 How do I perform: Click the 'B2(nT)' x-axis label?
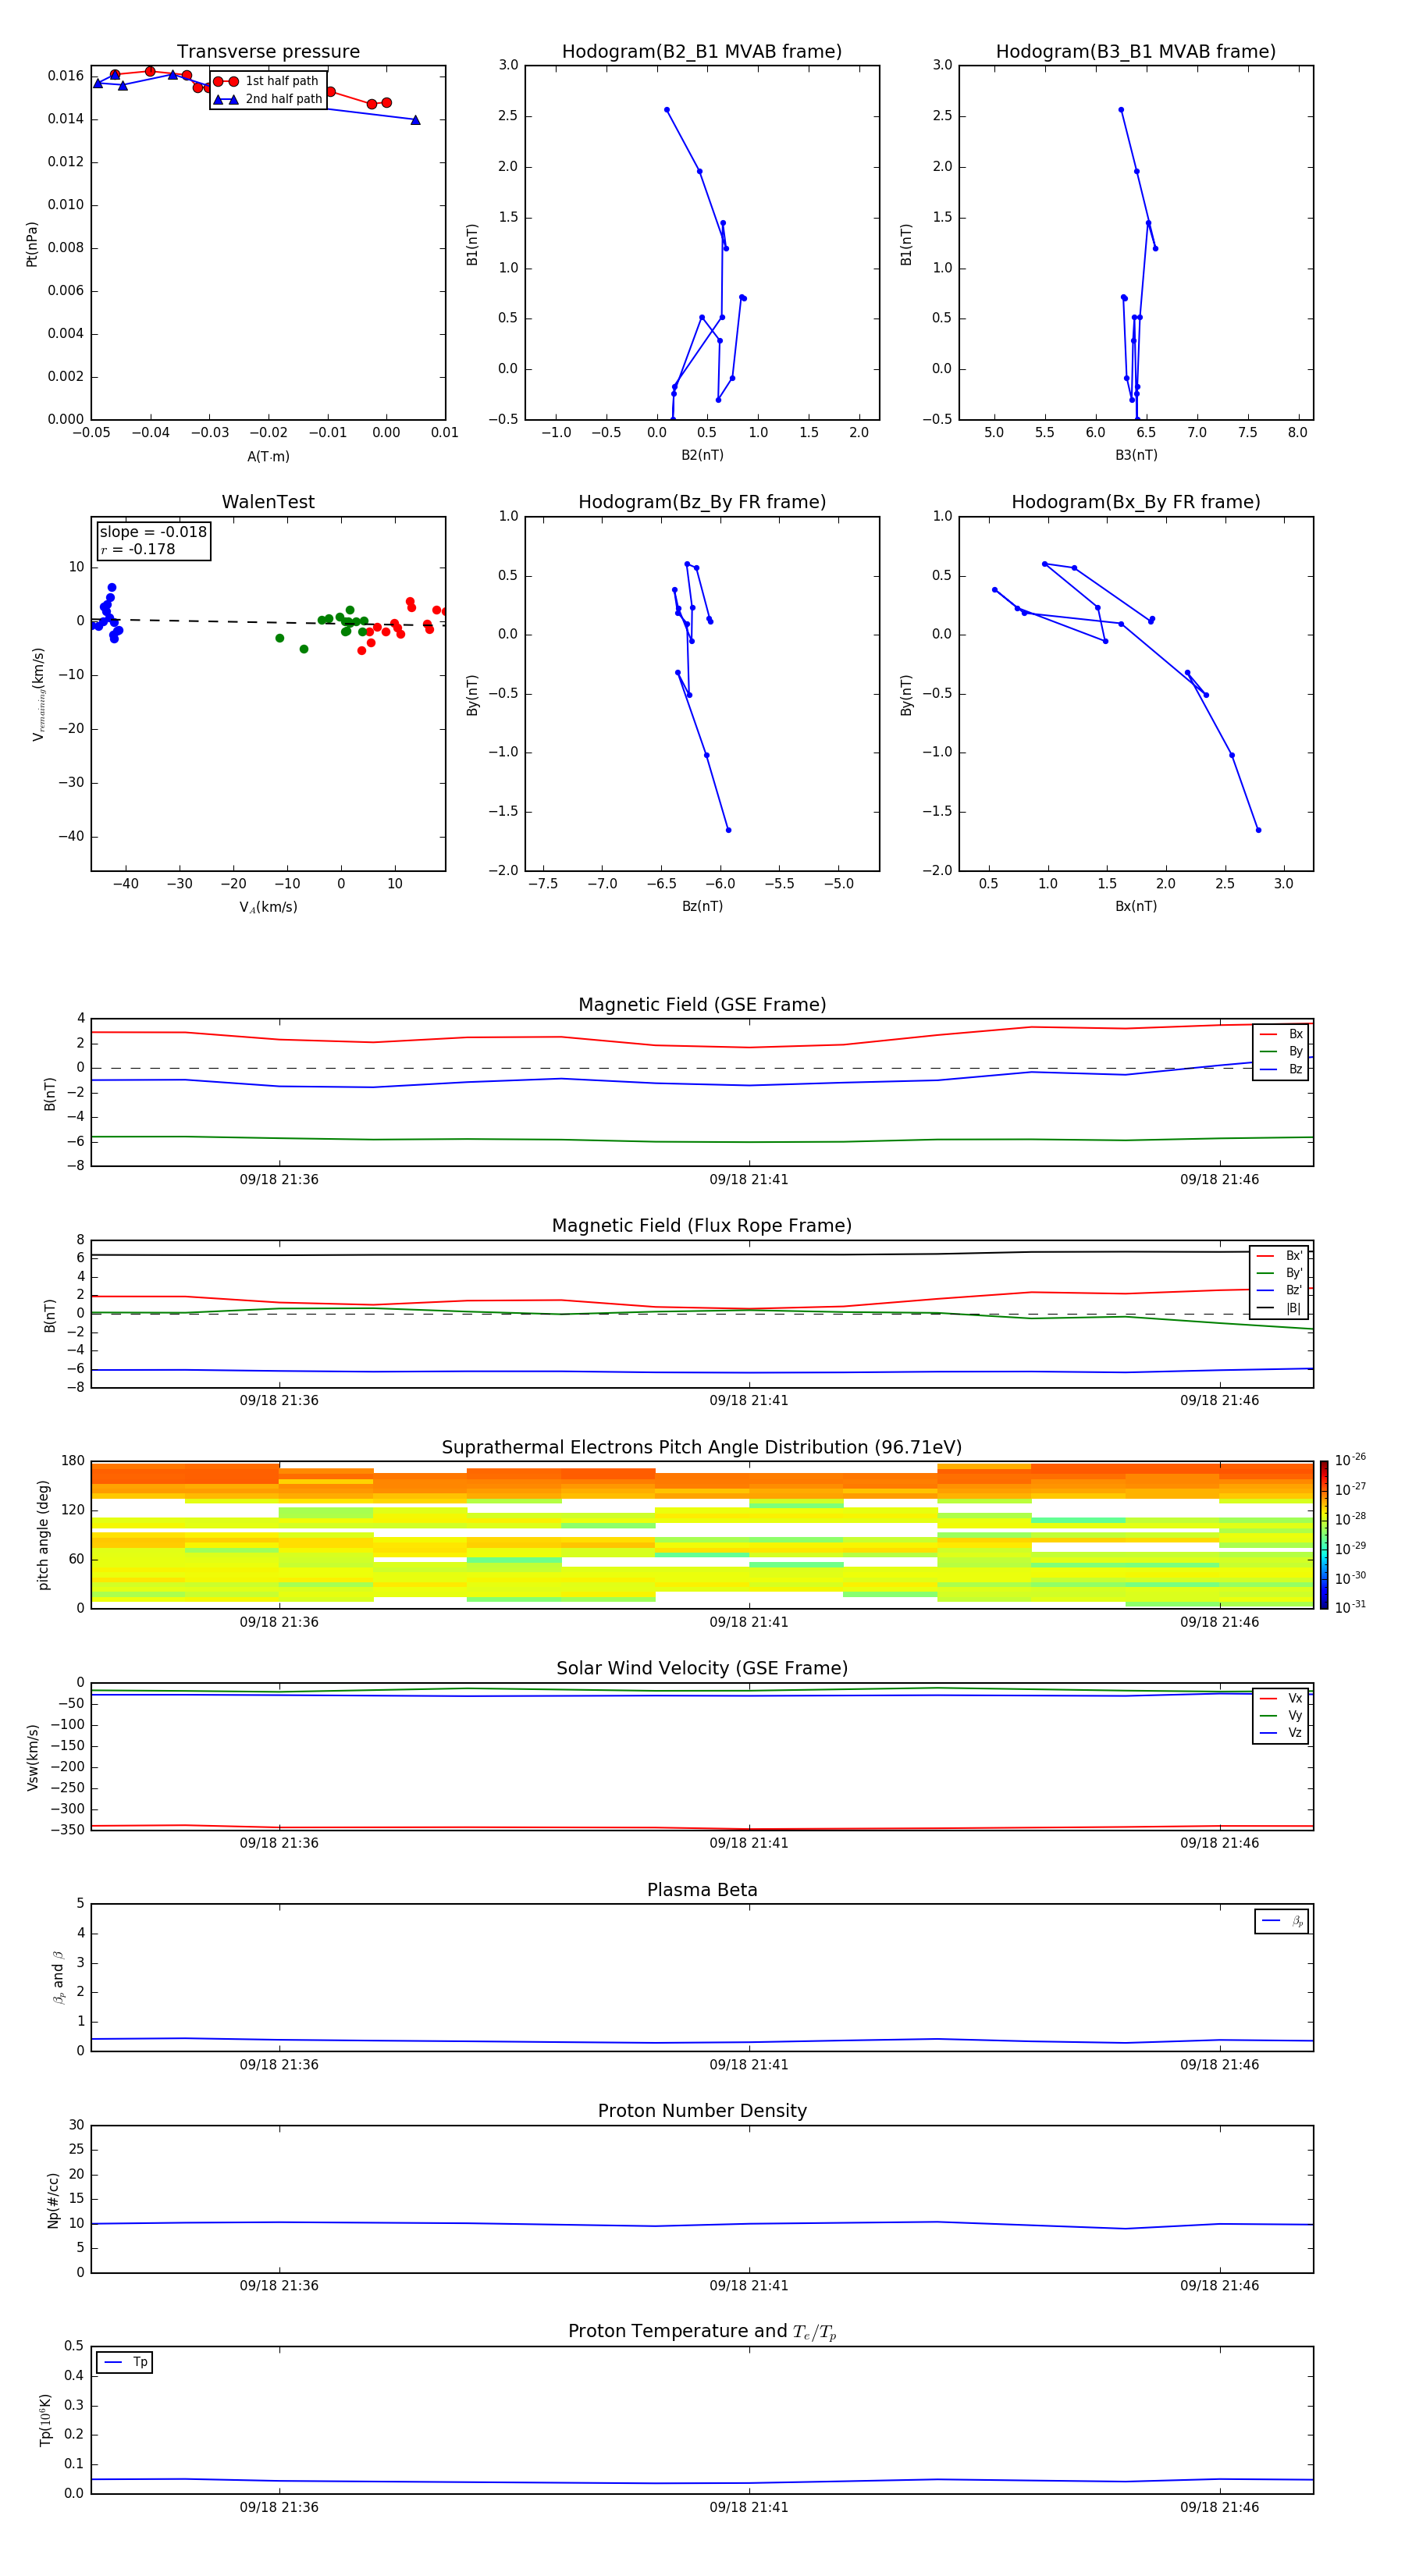(x=702, y=455)
